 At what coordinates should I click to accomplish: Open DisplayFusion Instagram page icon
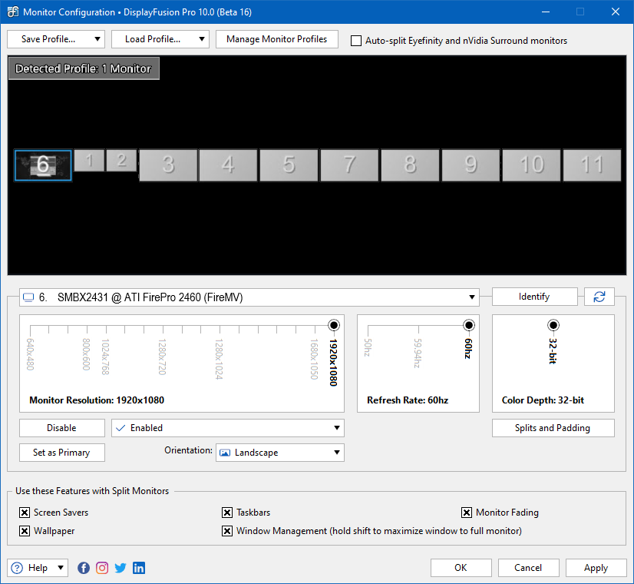point(102,568)
